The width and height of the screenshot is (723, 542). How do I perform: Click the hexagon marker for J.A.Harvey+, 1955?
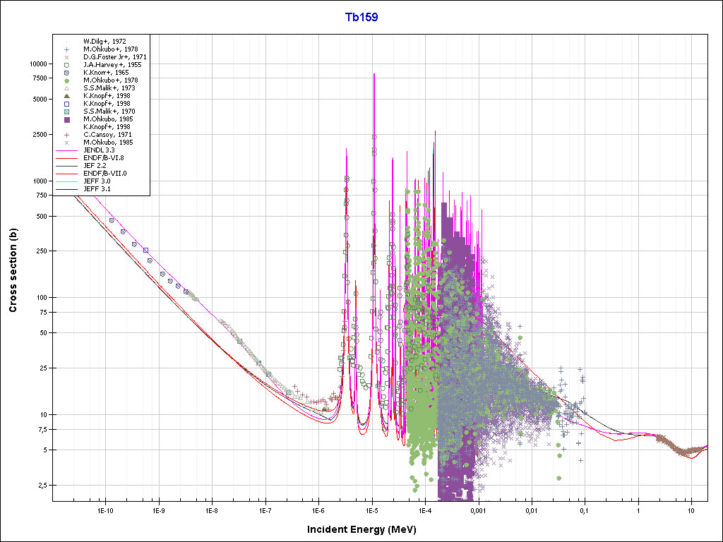tap(66, 64)
